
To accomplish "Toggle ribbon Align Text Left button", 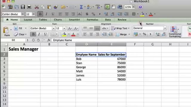I will point(85,34).
